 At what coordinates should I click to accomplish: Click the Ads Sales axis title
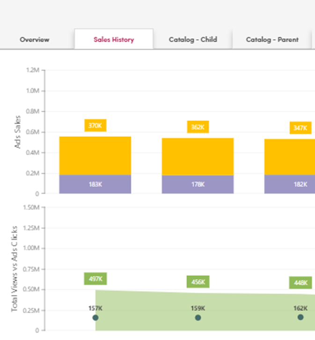coord(18,132)
